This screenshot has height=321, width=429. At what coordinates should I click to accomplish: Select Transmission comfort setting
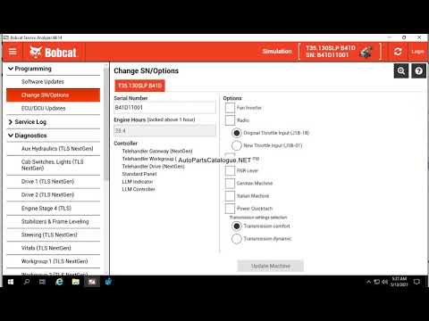click(x=237, y=226)
